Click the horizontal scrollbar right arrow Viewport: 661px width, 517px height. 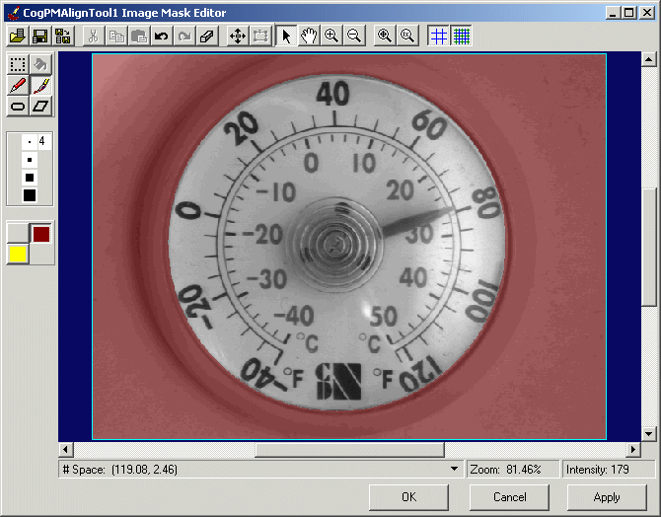(633, 450)
